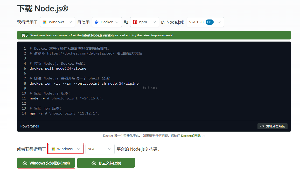Click the 'Want new features sooner?' banner text

(102, 35)
